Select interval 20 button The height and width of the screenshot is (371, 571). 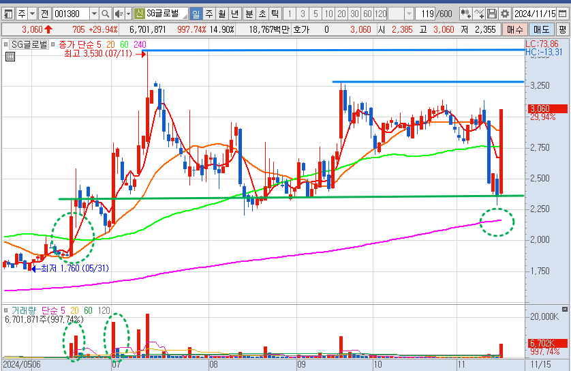(341, 14)
